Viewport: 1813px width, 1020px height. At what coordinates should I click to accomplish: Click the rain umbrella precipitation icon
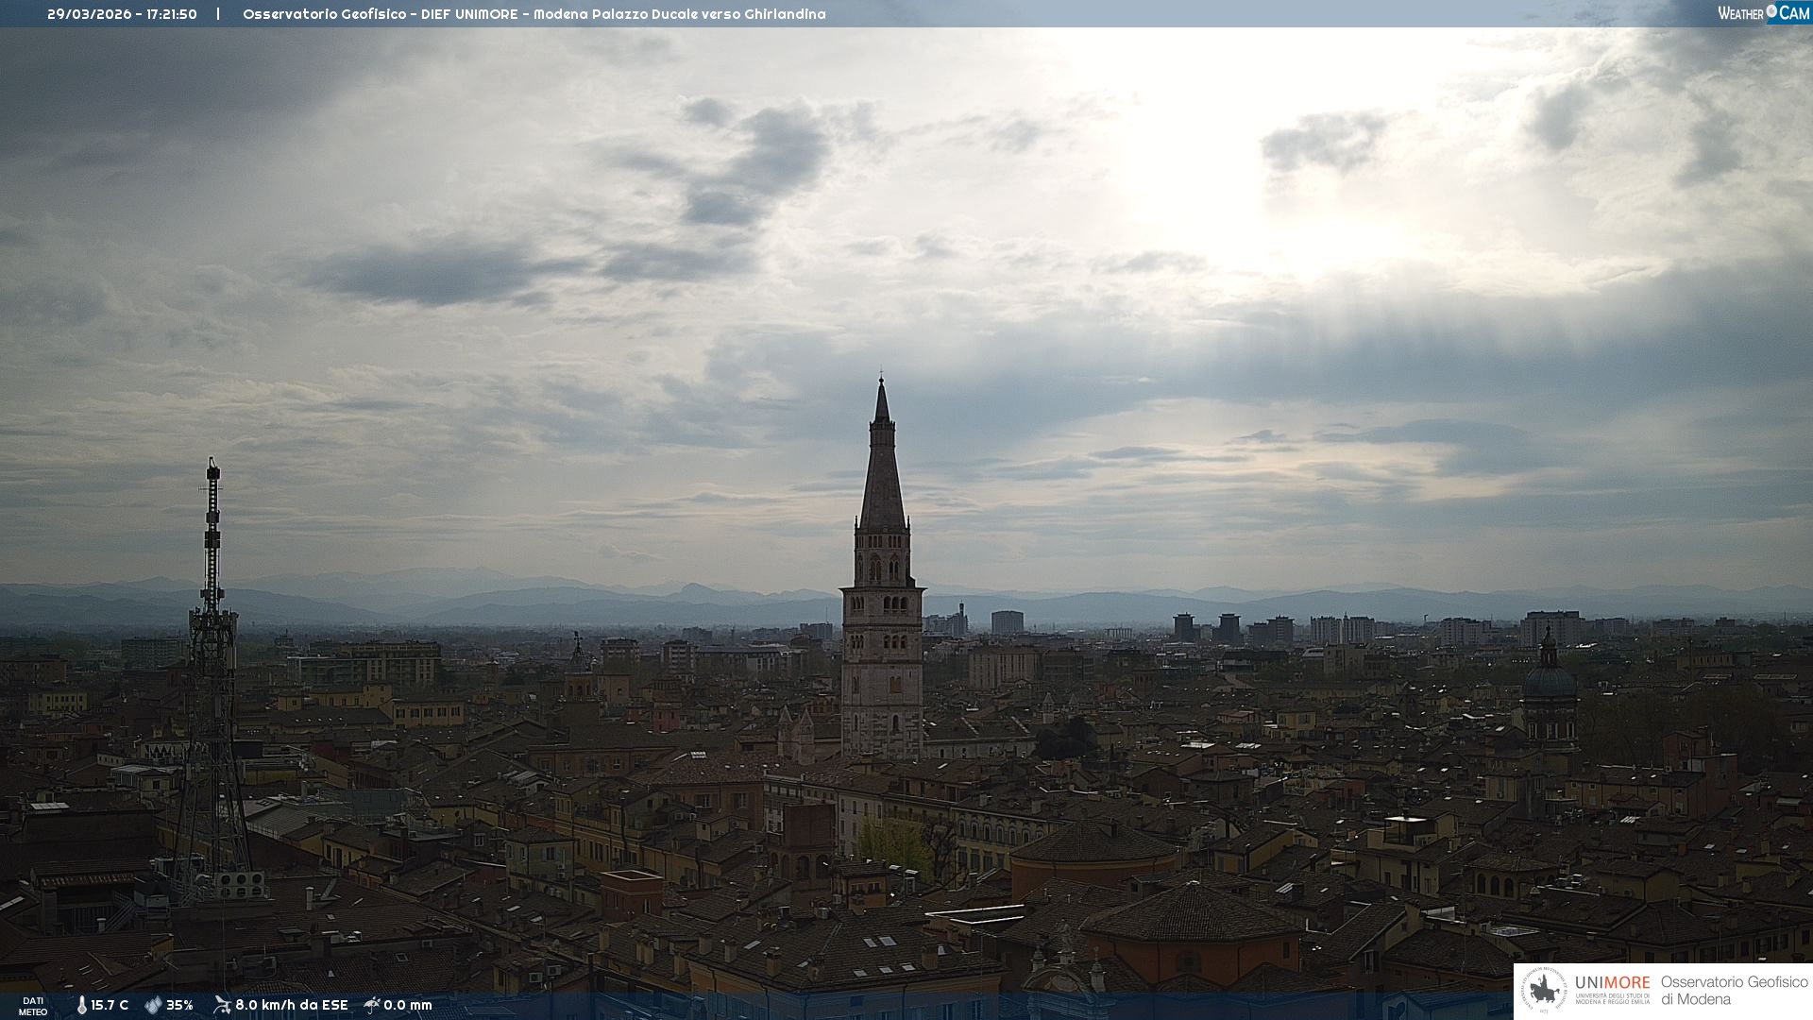click(372, 1005)
